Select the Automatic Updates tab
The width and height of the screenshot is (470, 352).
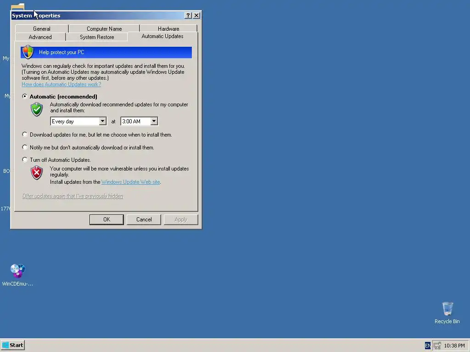pyautogui.click(x=162, y=36)
